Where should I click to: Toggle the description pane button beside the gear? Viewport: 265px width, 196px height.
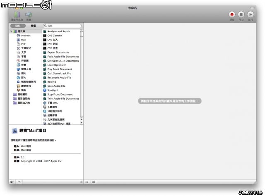pos(19,182)
